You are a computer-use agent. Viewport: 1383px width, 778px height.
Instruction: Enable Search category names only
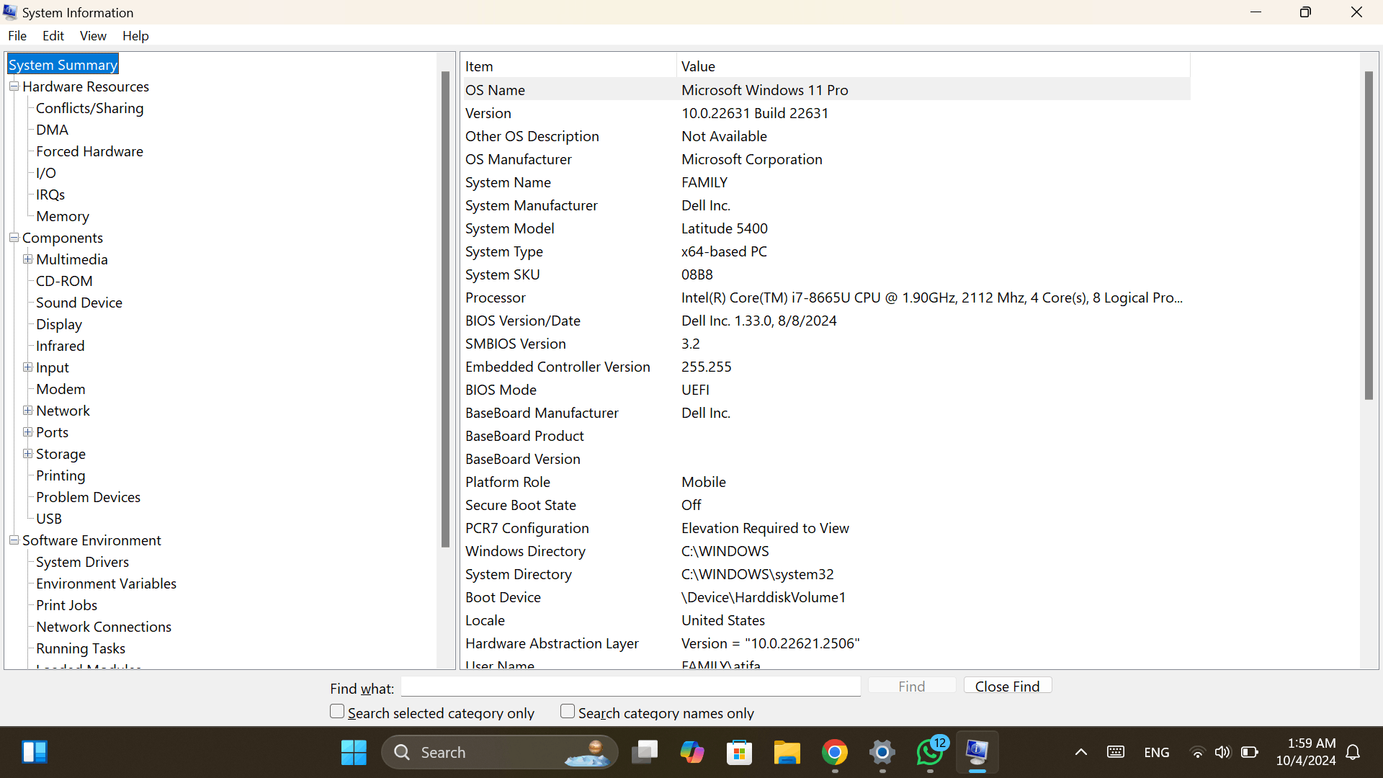[568, 712]
